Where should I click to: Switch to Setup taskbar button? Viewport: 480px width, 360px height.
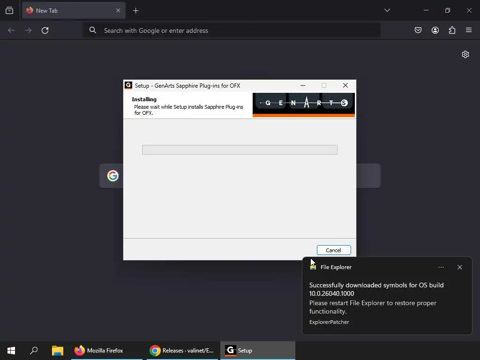tap(258, 351)
